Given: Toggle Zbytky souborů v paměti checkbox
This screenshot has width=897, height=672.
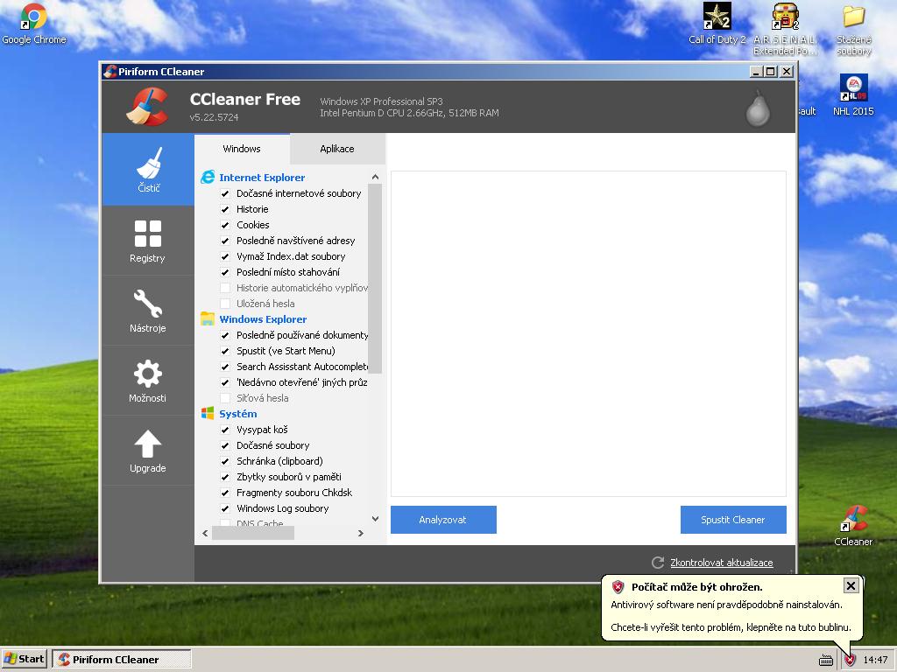Looking at the screenshot, I should coord(225,477).
